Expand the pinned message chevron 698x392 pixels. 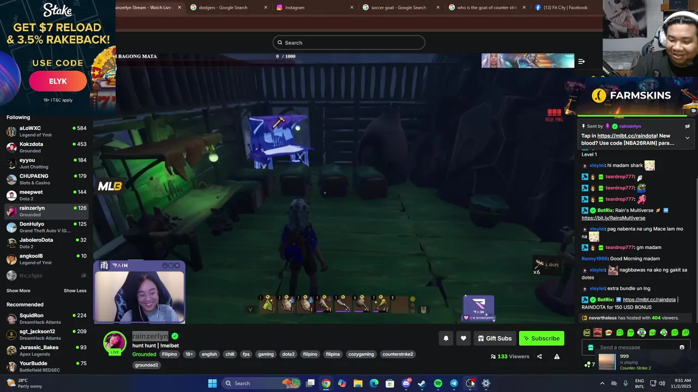(x=687, y=138)
